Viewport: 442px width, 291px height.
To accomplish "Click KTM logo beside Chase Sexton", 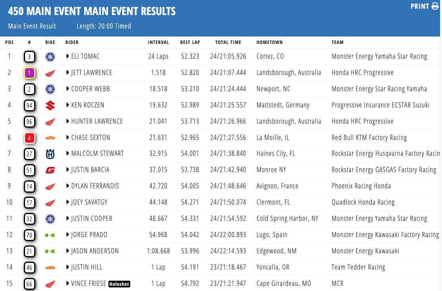I will [50, 138].
